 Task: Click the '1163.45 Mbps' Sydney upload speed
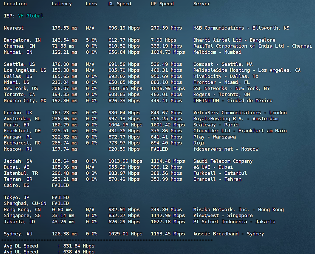[168, 234]
